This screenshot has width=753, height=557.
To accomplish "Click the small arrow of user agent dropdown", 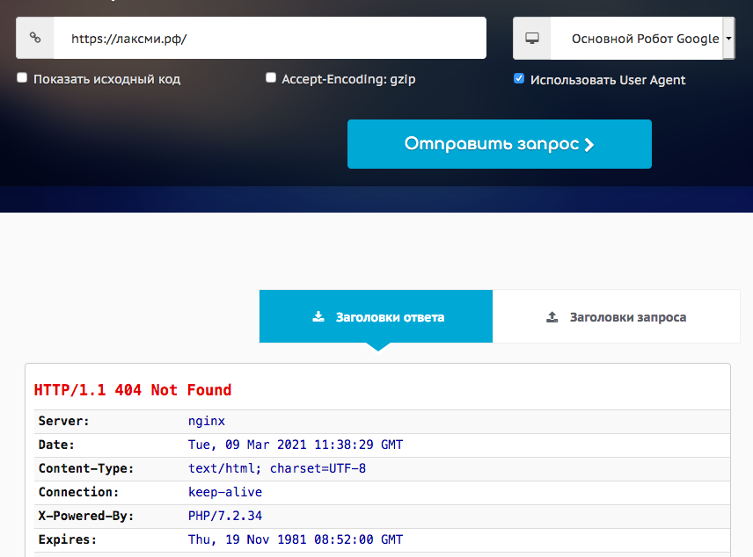I will pyautogui.click(x=729, y=39).
